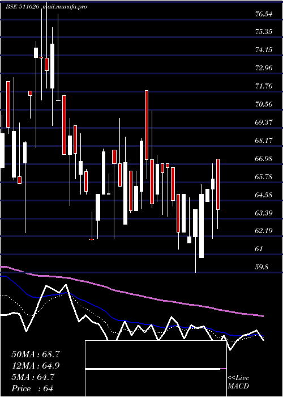
Task: Click the last red candle at the chart's right end
Action: pos(218,184)
